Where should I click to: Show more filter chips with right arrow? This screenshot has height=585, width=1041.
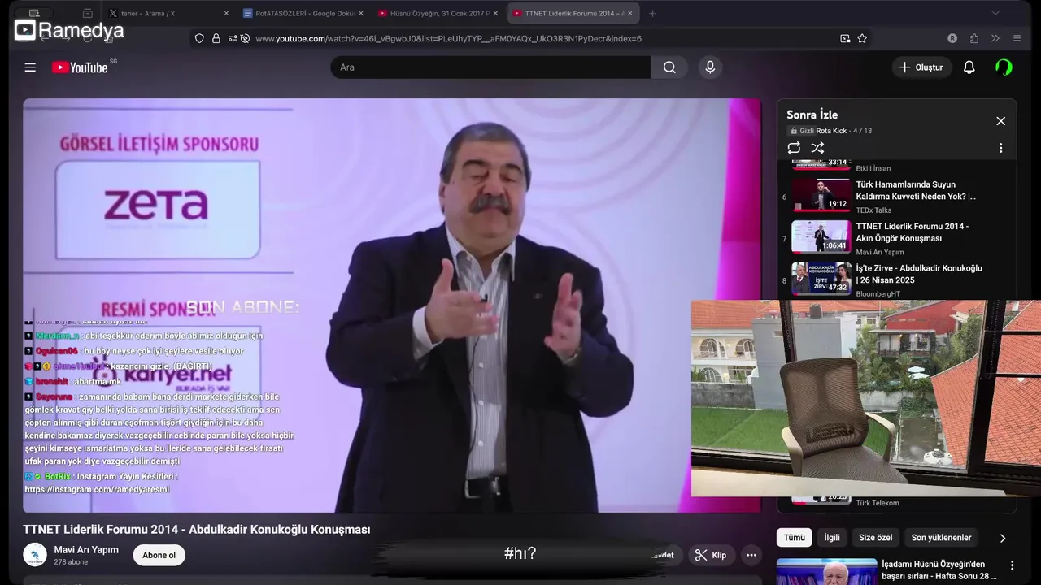1002,538
